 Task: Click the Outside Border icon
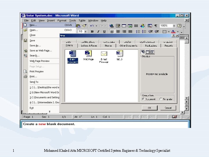coord(165,32)
